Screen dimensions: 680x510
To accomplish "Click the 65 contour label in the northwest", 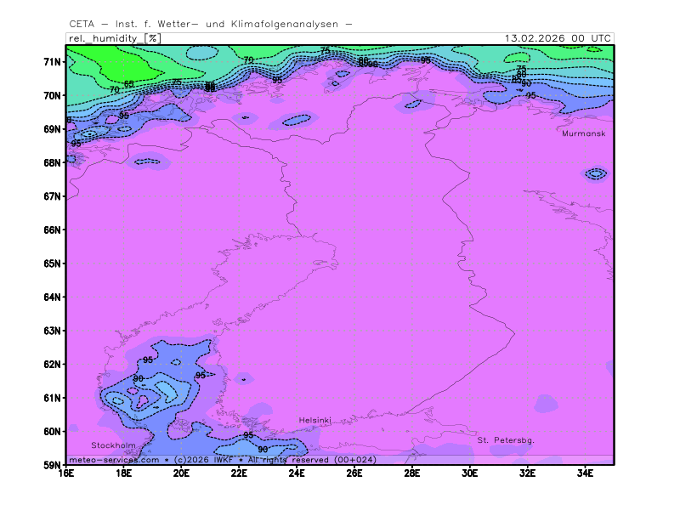I will click(128, 84).
